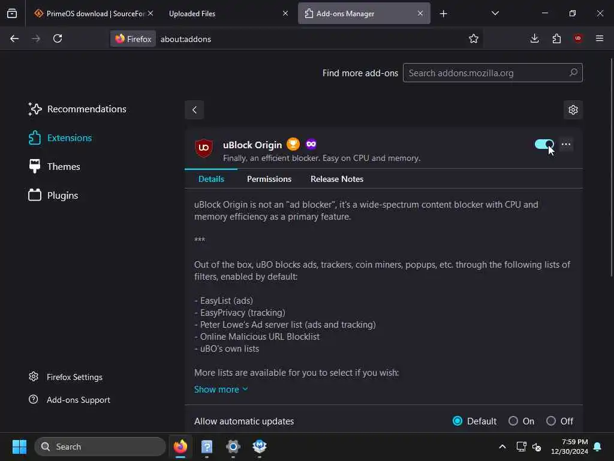Close the Add-ons Manager tab
This screenshot has height=461, width=614.
(420, 13)
